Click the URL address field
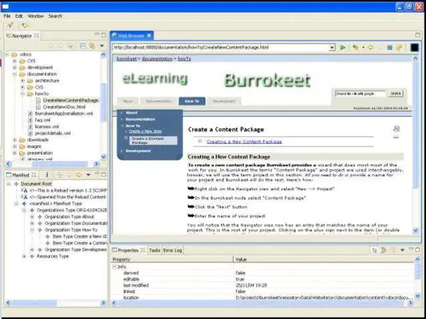Screen dimensions: 426x319 tap(220, 47)
